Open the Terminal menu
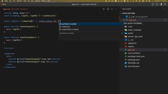 [37, 1]
